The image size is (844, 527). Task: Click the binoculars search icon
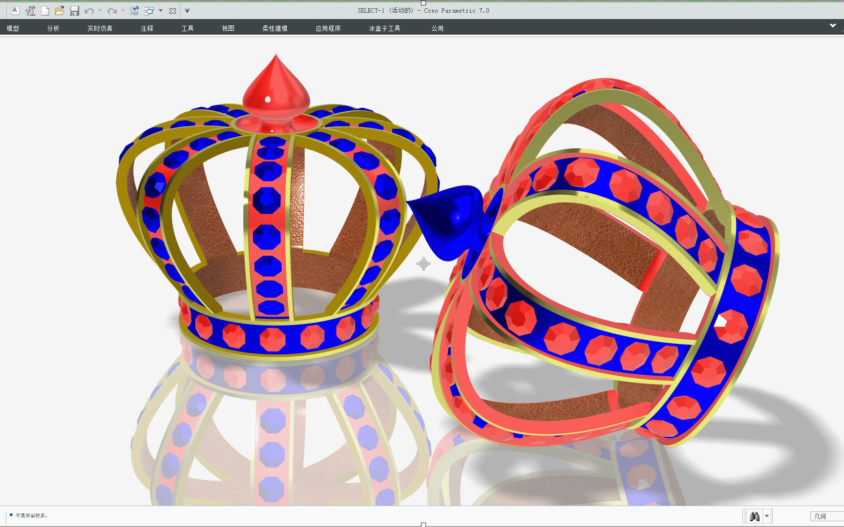[755, 516]
